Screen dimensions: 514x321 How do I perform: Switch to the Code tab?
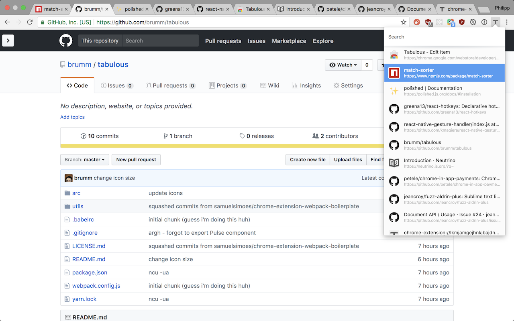click(77, 85)
